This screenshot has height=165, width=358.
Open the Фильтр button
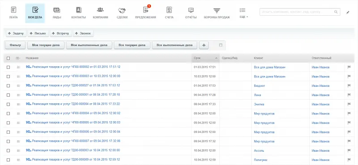(15, 45)
